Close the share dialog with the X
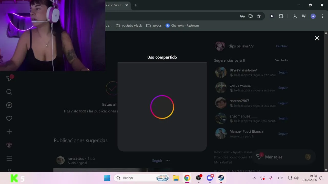The height and width of the screenshot is (184, 328). point(317,38)
